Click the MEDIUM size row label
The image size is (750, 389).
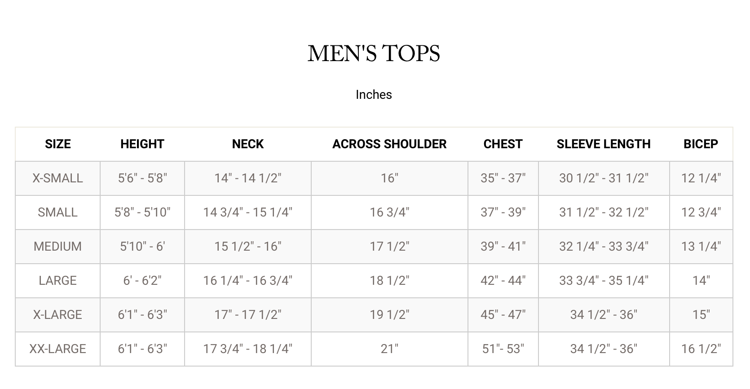(x=58, y=247)
